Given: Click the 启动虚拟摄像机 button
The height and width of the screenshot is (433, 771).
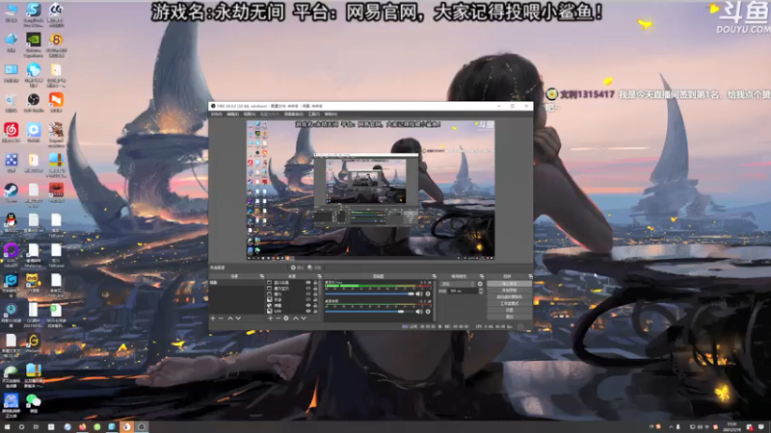Looking at the screenshot, I should tap(509, 297).
